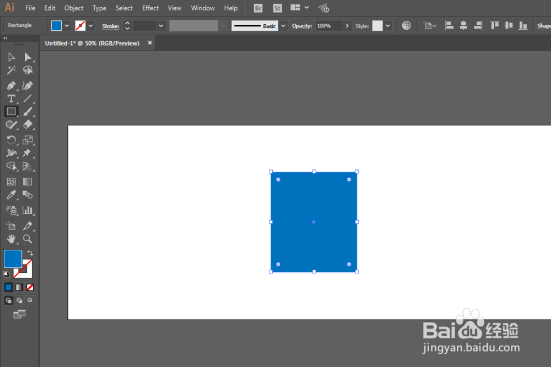The image size is (551, 367).
Task: Click the Opacity panel link
Action: pyautogui.click(x=302, y=26)
